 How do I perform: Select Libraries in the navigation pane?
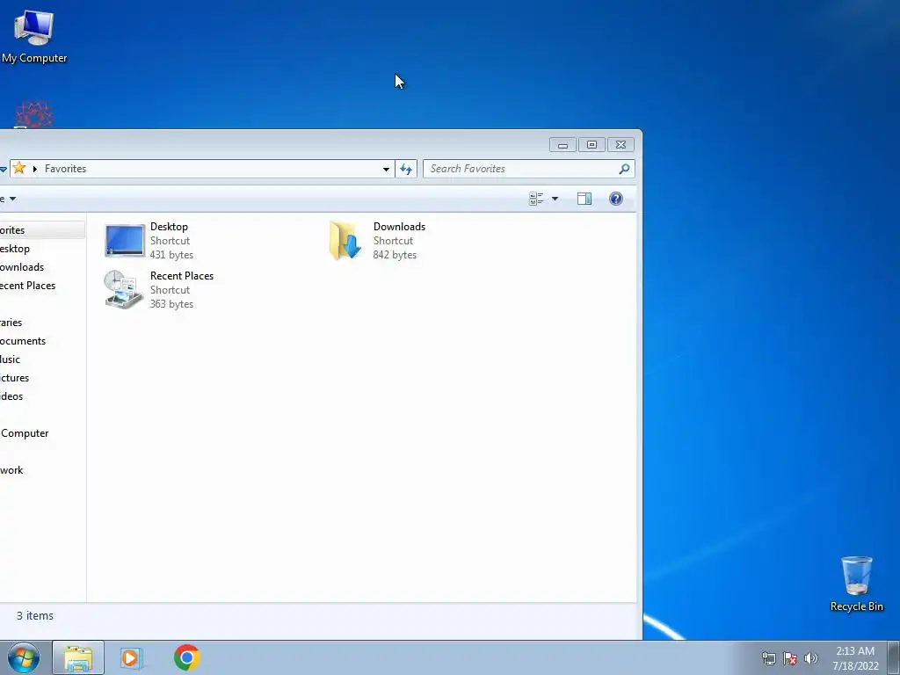pyautogui.click(x=11, y=323)
